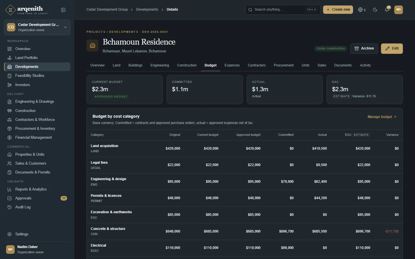Navigate to Engineering & Drawings
415x259 pixels.
click(37, 102)
